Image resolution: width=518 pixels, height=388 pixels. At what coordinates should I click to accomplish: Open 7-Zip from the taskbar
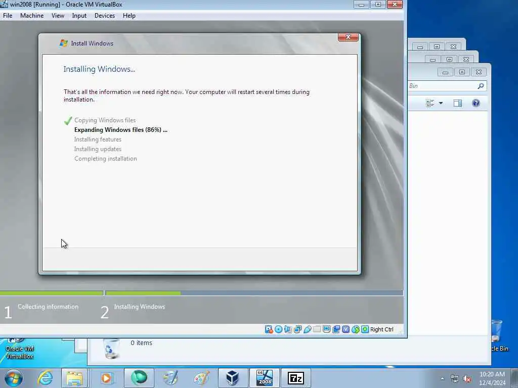[x=295, y=378]
